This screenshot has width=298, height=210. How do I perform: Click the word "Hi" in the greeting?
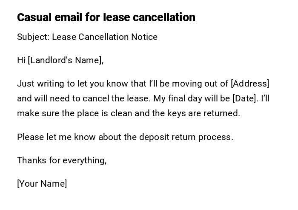[x=21, y=60]
